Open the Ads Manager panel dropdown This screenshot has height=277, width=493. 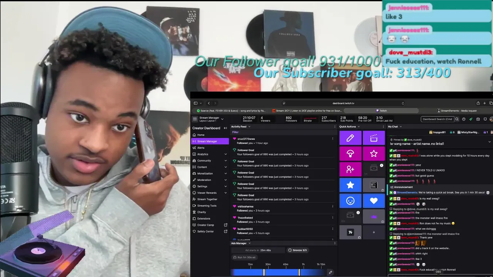point(249,243)
